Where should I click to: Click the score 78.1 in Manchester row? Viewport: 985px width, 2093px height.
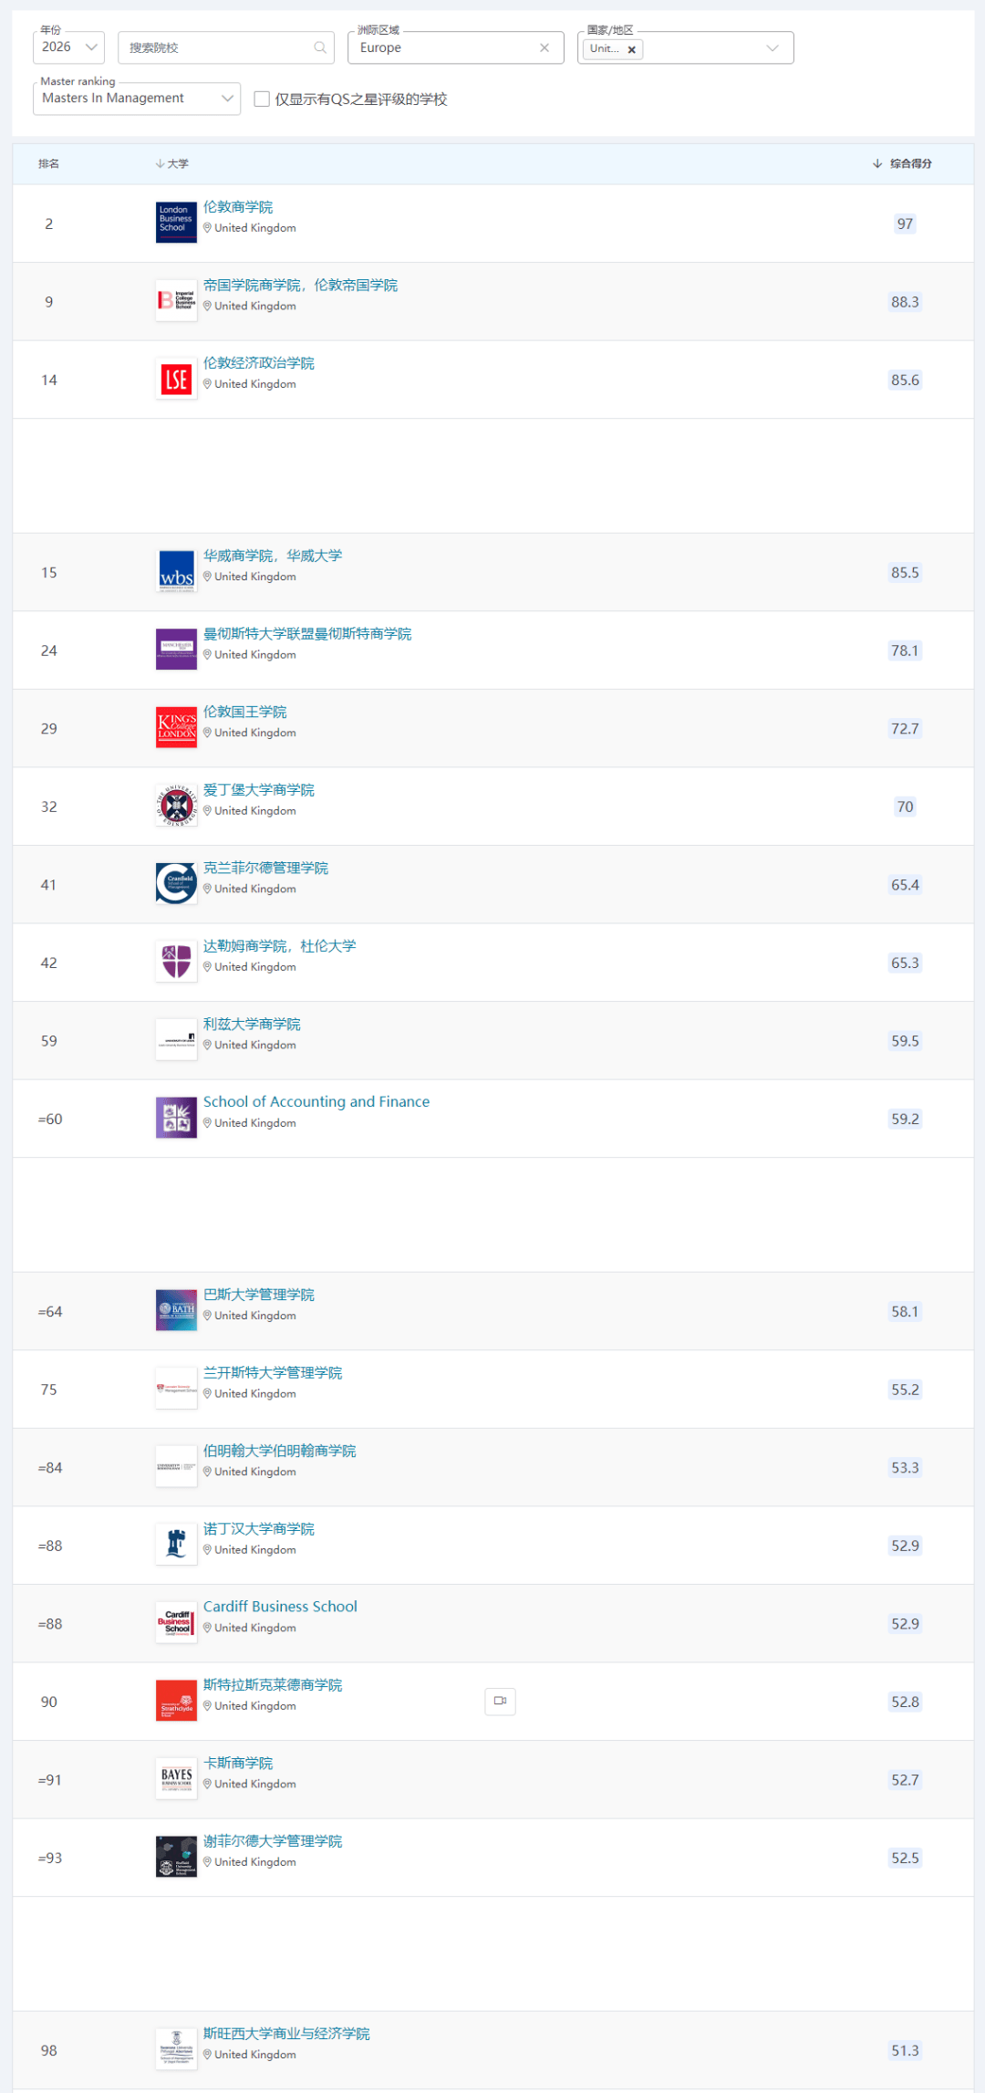pyautogui.click(x=905, y=651)
